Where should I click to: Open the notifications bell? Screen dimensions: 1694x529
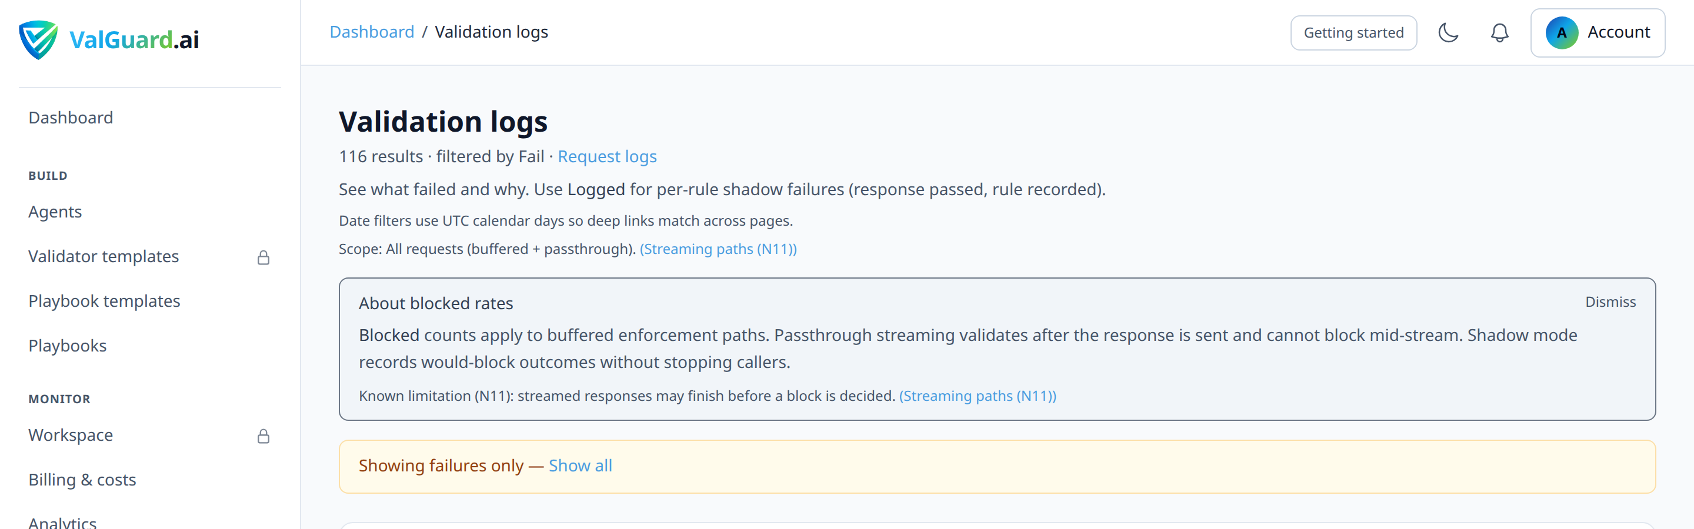click(1499, 33)
